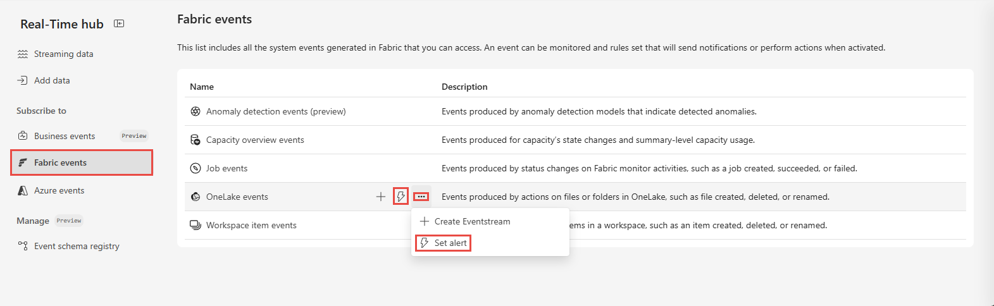Click the Azure events logo icon
This screenshot has width=994, height=306.
click(x=23, y=190)
